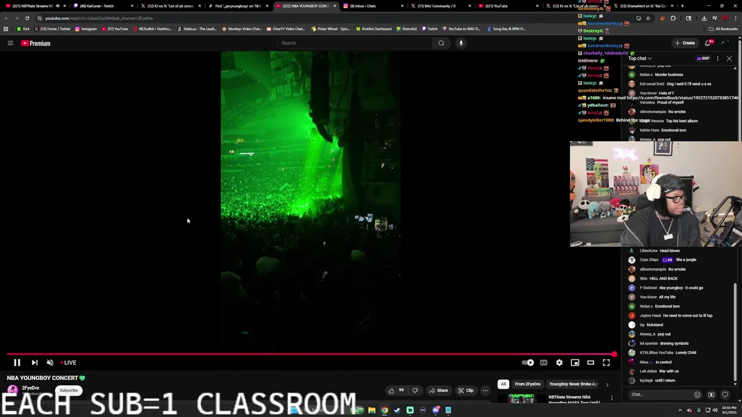
Task: Click the search magnifier button
Action: pyautogui.click(x=441, y=43)
